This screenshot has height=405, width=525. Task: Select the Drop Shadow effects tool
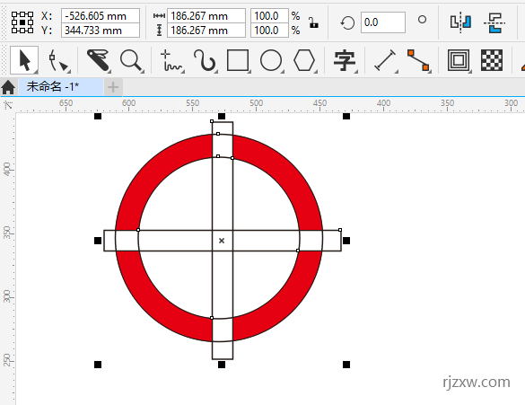[459, 60]
